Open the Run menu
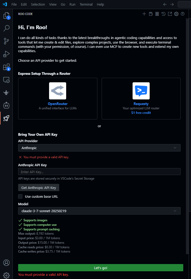The image size is (191, 279). [x=72, y=5]
